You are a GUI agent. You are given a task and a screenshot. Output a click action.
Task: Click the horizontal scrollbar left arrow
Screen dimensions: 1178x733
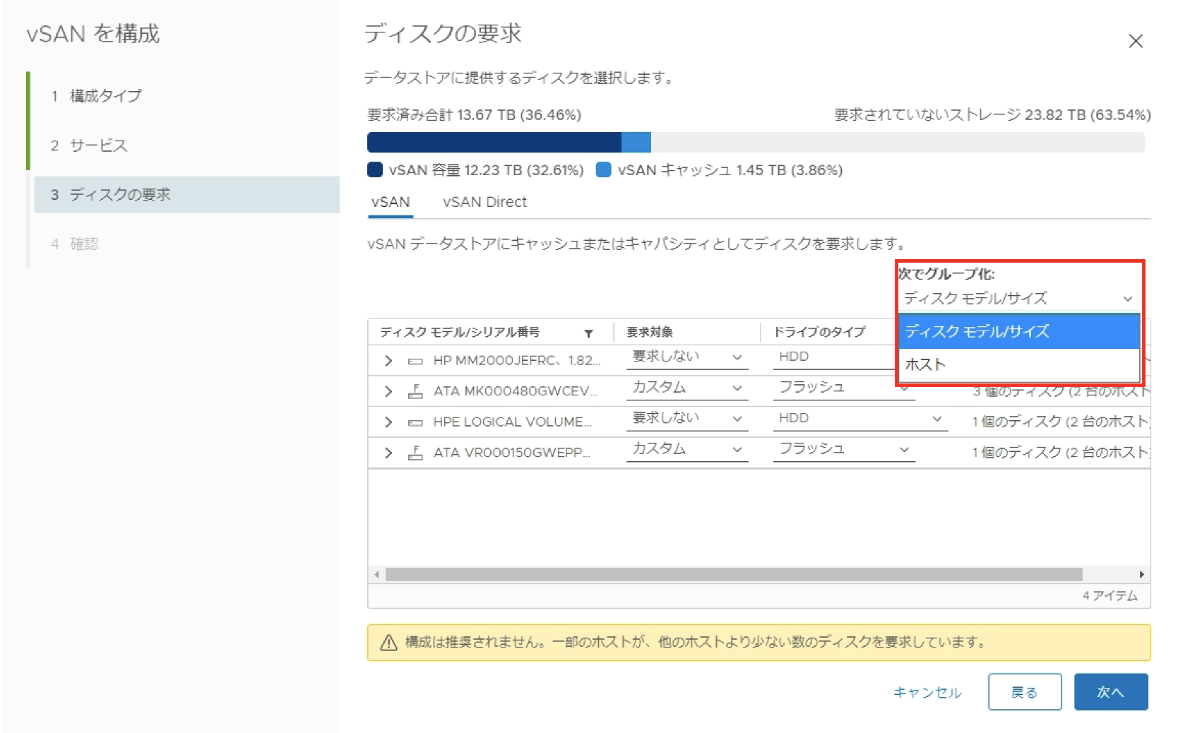(x=376, y=574)
